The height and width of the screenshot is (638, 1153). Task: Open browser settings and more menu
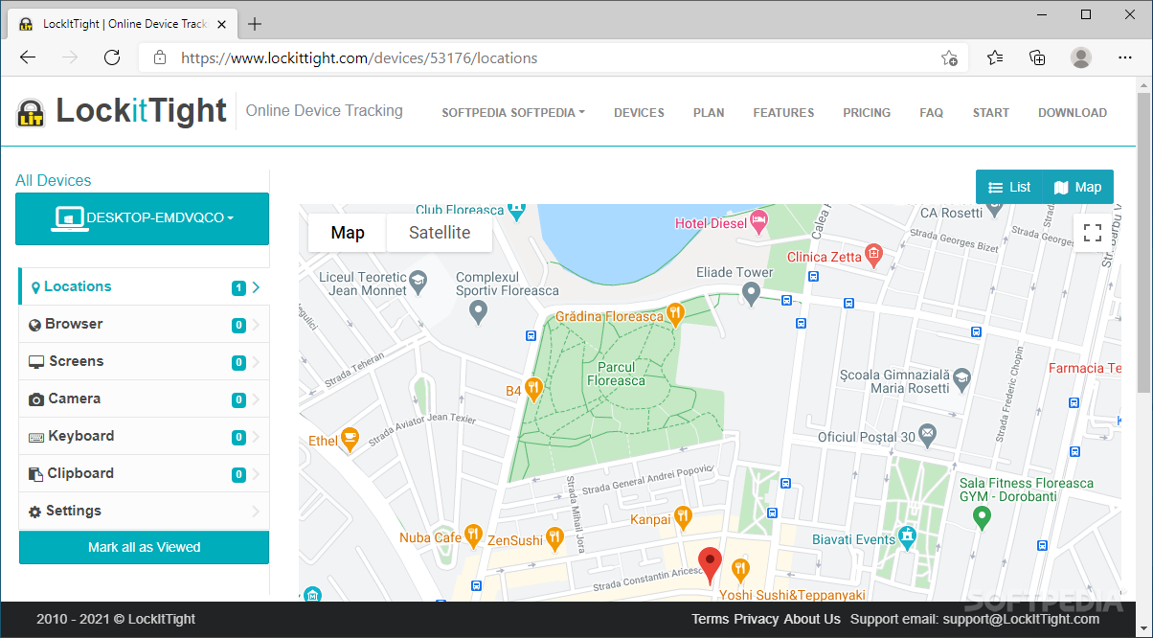coord(1124,57)
